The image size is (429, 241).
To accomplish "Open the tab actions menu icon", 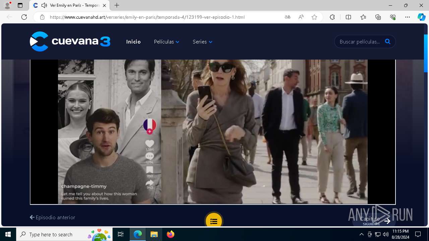I will [x=20, y=5].
